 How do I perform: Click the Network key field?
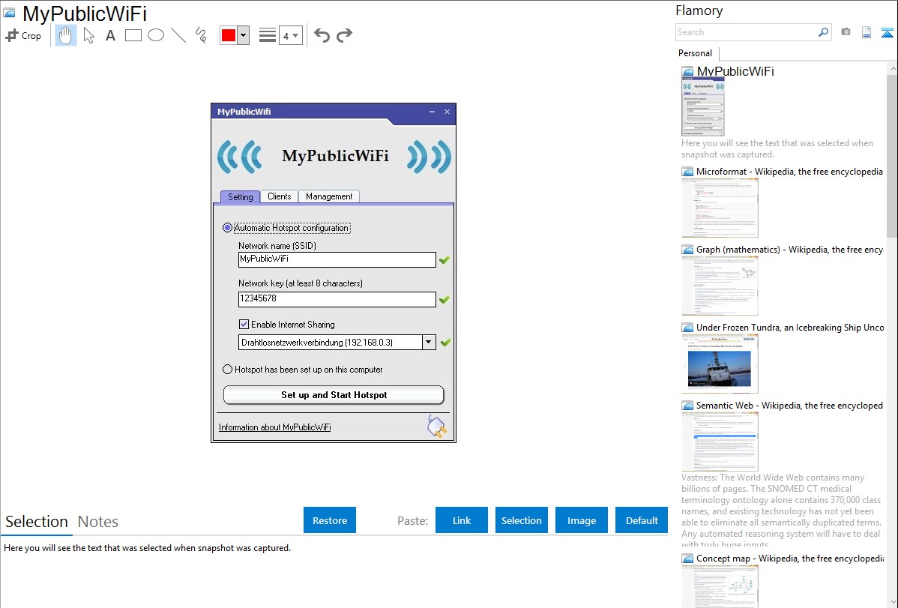pyautogui.click(x=337, y=299)
